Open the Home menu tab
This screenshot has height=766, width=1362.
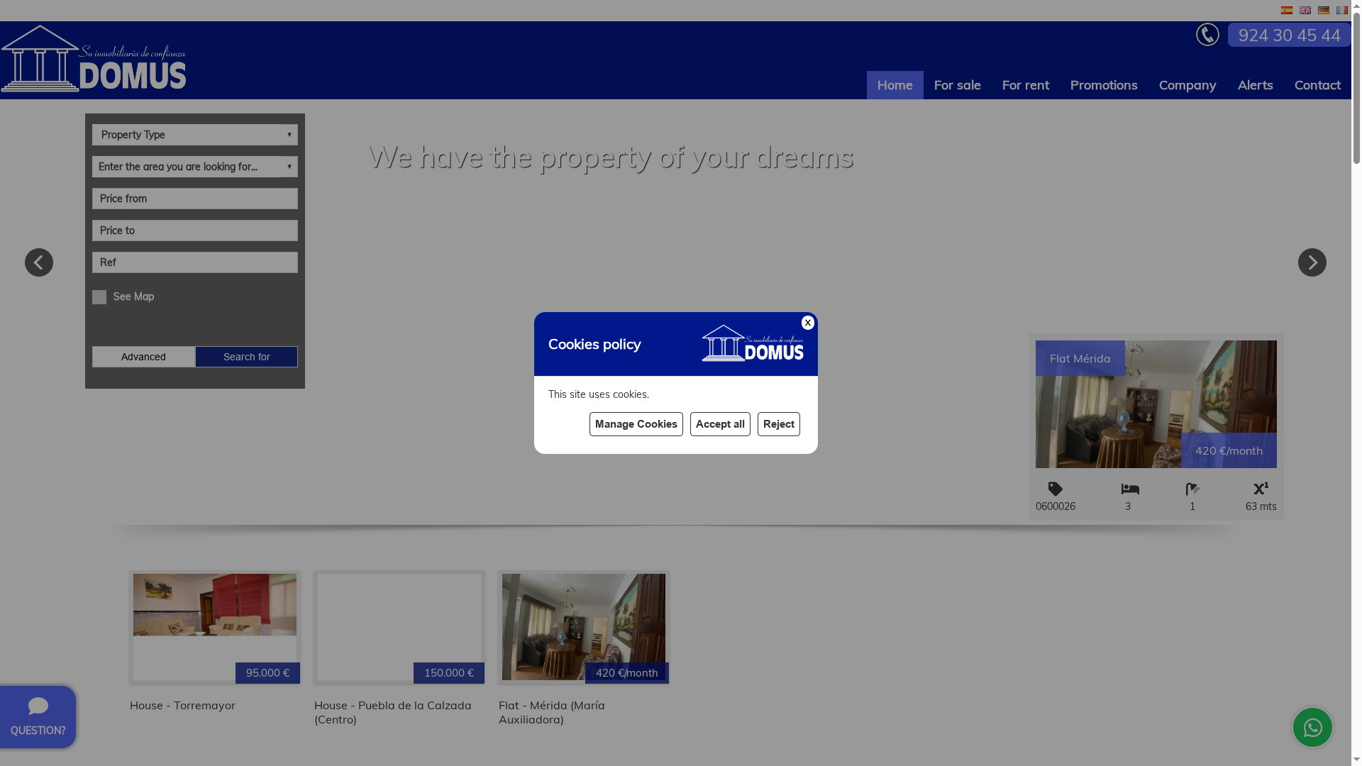point(895,85)
